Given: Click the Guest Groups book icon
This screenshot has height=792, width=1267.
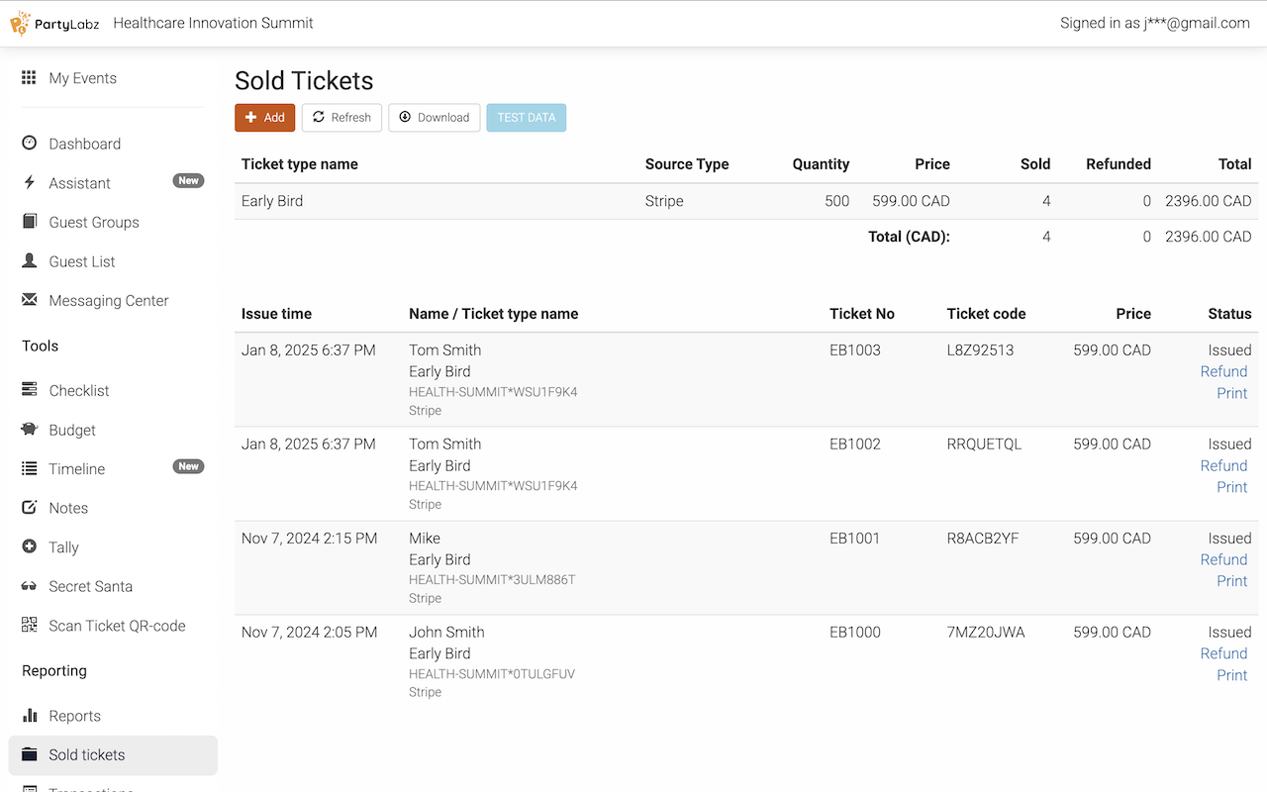Looking at the screenshot, I should coord(30,222).
